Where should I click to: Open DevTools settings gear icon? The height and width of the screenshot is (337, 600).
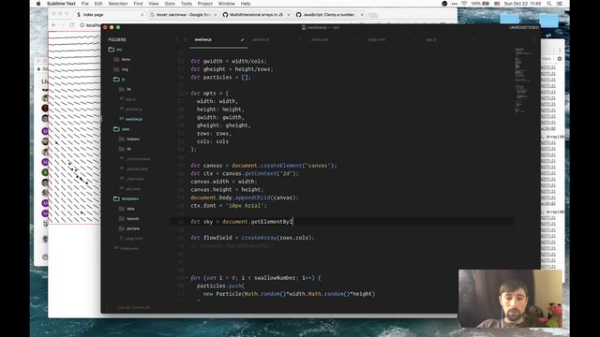click(x=560, y=59)
